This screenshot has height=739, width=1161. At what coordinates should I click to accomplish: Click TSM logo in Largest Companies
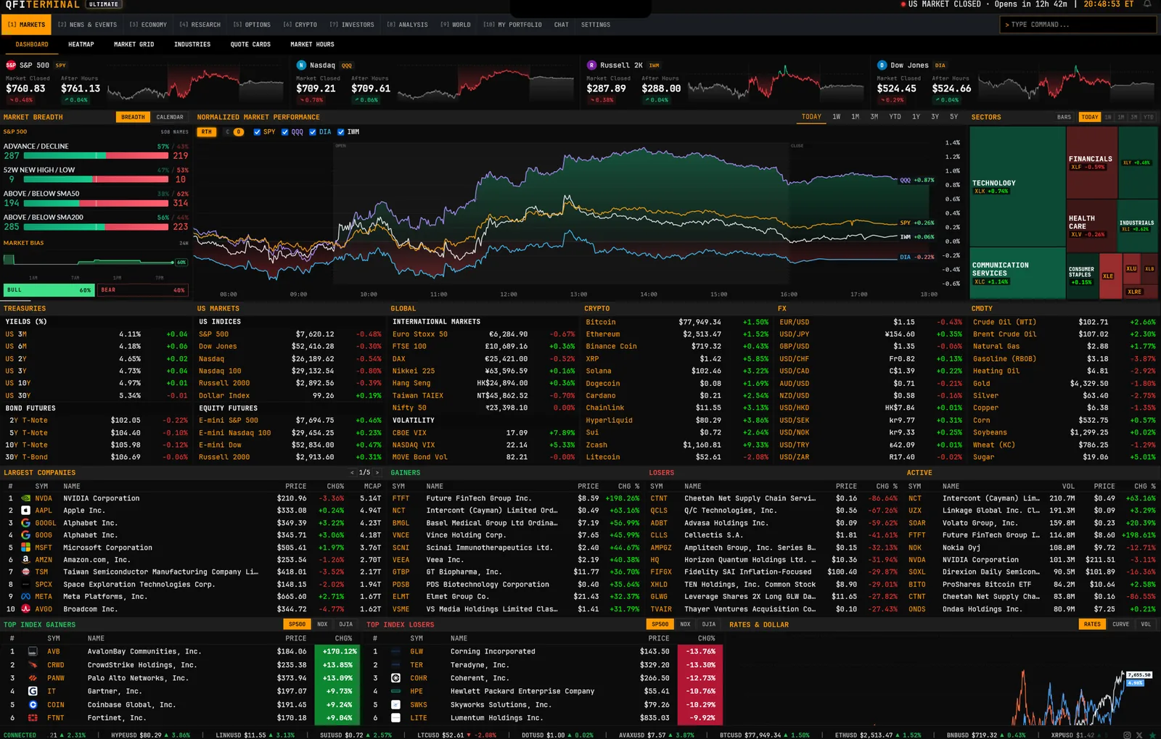[x=25, y=572]
